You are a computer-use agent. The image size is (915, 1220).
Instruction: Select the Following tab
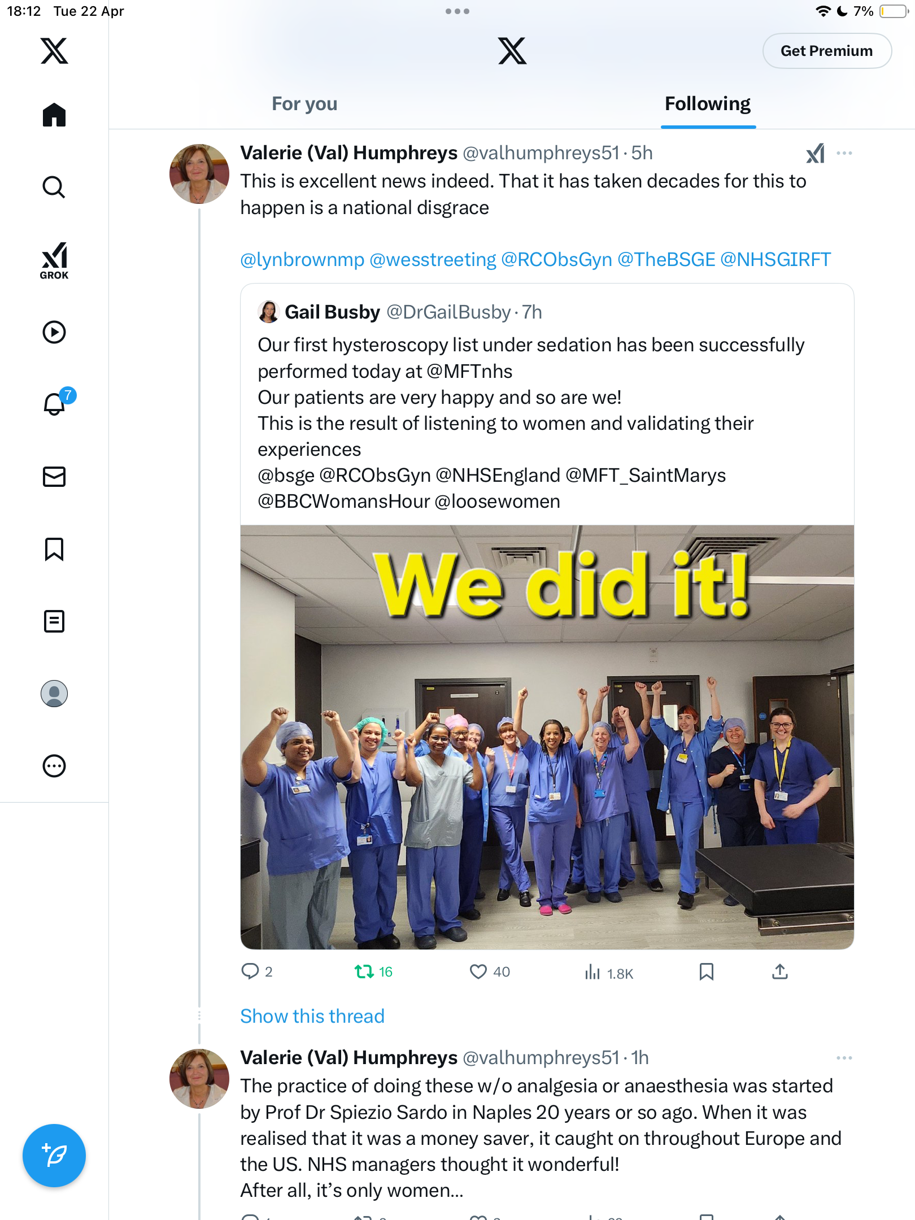(708, 104)
